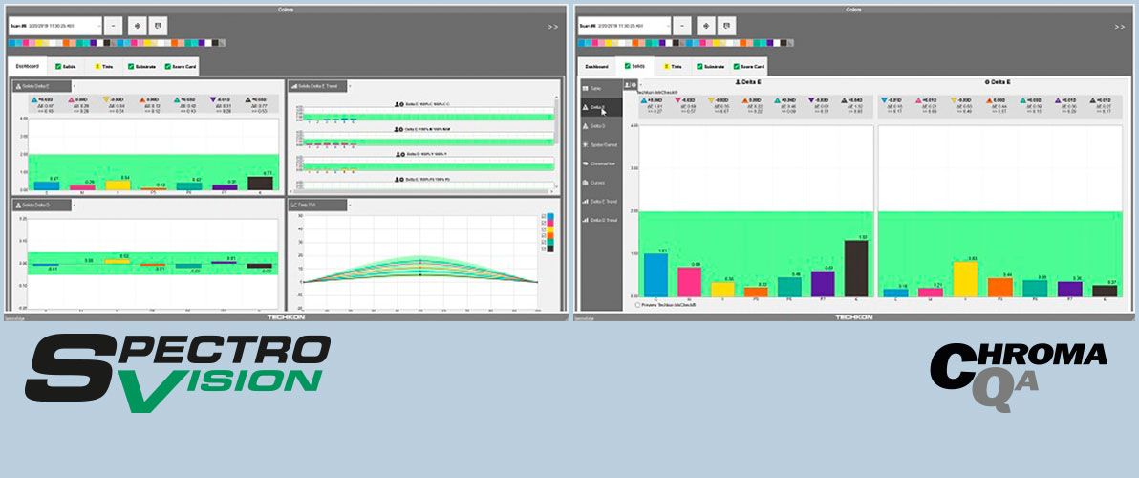
Task: Open the Solids Delta E Trend panel selector
Action: click(x=319, y=86)
